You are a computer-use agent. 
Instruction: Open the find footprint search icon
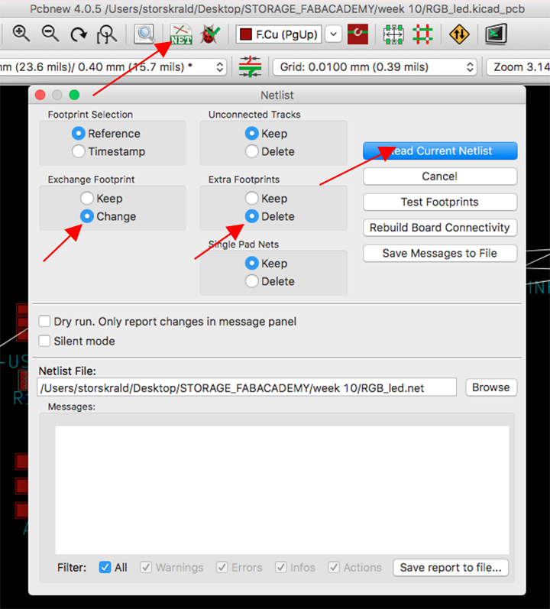pyautogui.click(x=144, y=34)
